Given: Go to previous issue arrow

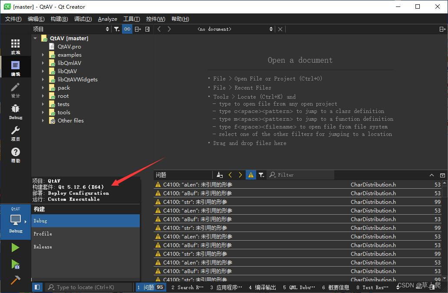Looking at the screenshot, I should tap(230, 175).
